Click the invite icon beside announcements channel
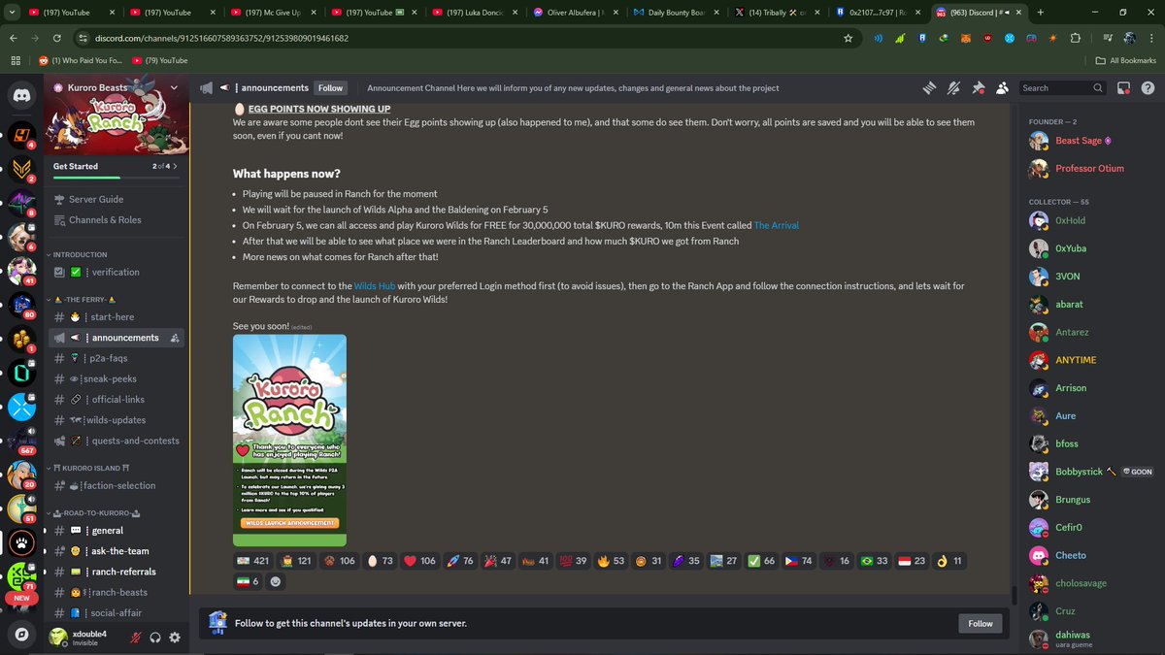The image size is (1165, 655). point(174,338)
